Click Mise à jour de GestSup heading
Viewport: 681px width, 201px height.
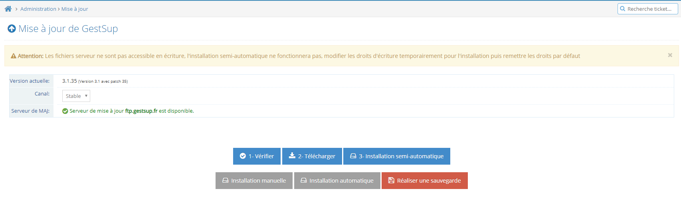pos(68,29)
